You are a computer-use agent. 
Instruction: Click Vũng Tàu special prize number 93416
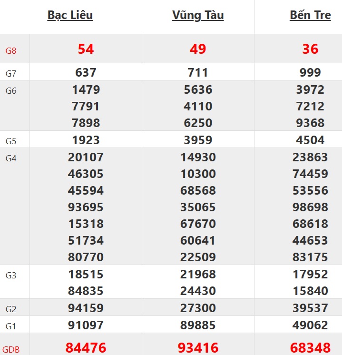click(198, 348)
